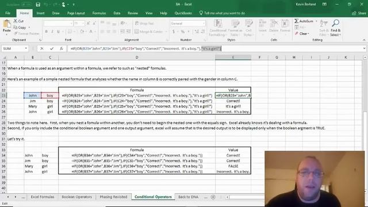Click the Find & Select magnifier icon
Image resolution: width=368 pixels, height=207 pixels.
pyautogui.click(x=335, y=23)
